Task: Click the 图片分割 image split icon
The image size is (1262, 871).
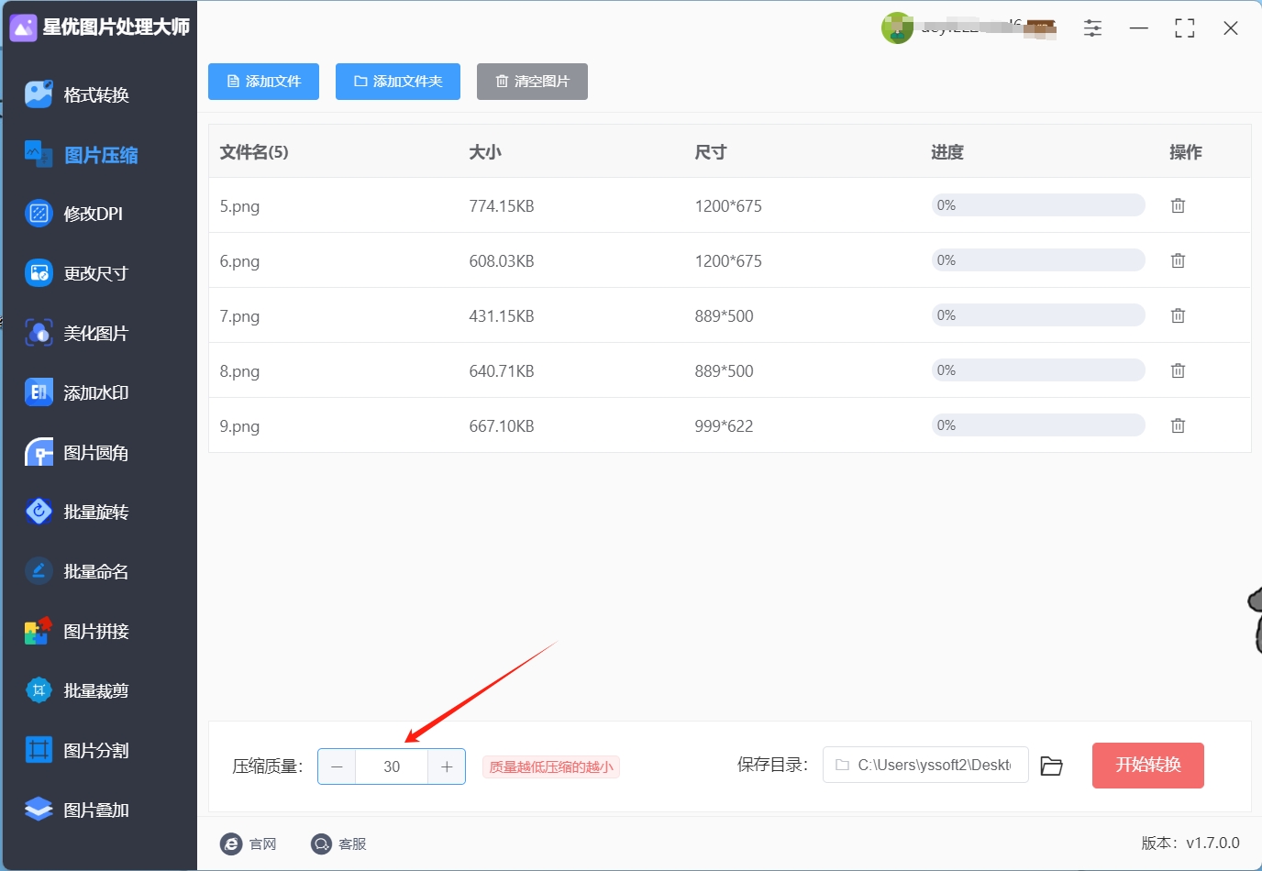Action: [x=39, y=750]
